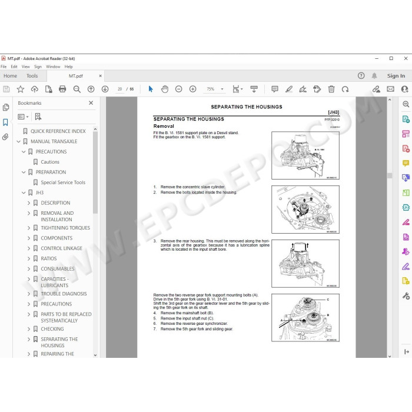Viewport: 412px width, 412px height.
Task: Select the Highlight text tool
Action: tap(289, 89)
